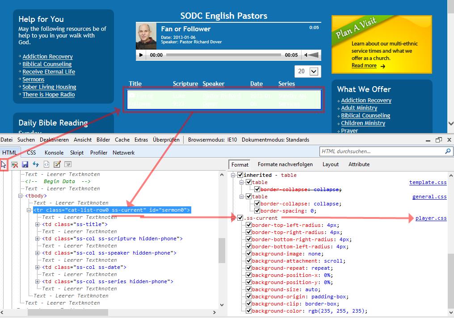Open the Deaktivieren menu
This screenshot has height=318, width=454.
54,140
